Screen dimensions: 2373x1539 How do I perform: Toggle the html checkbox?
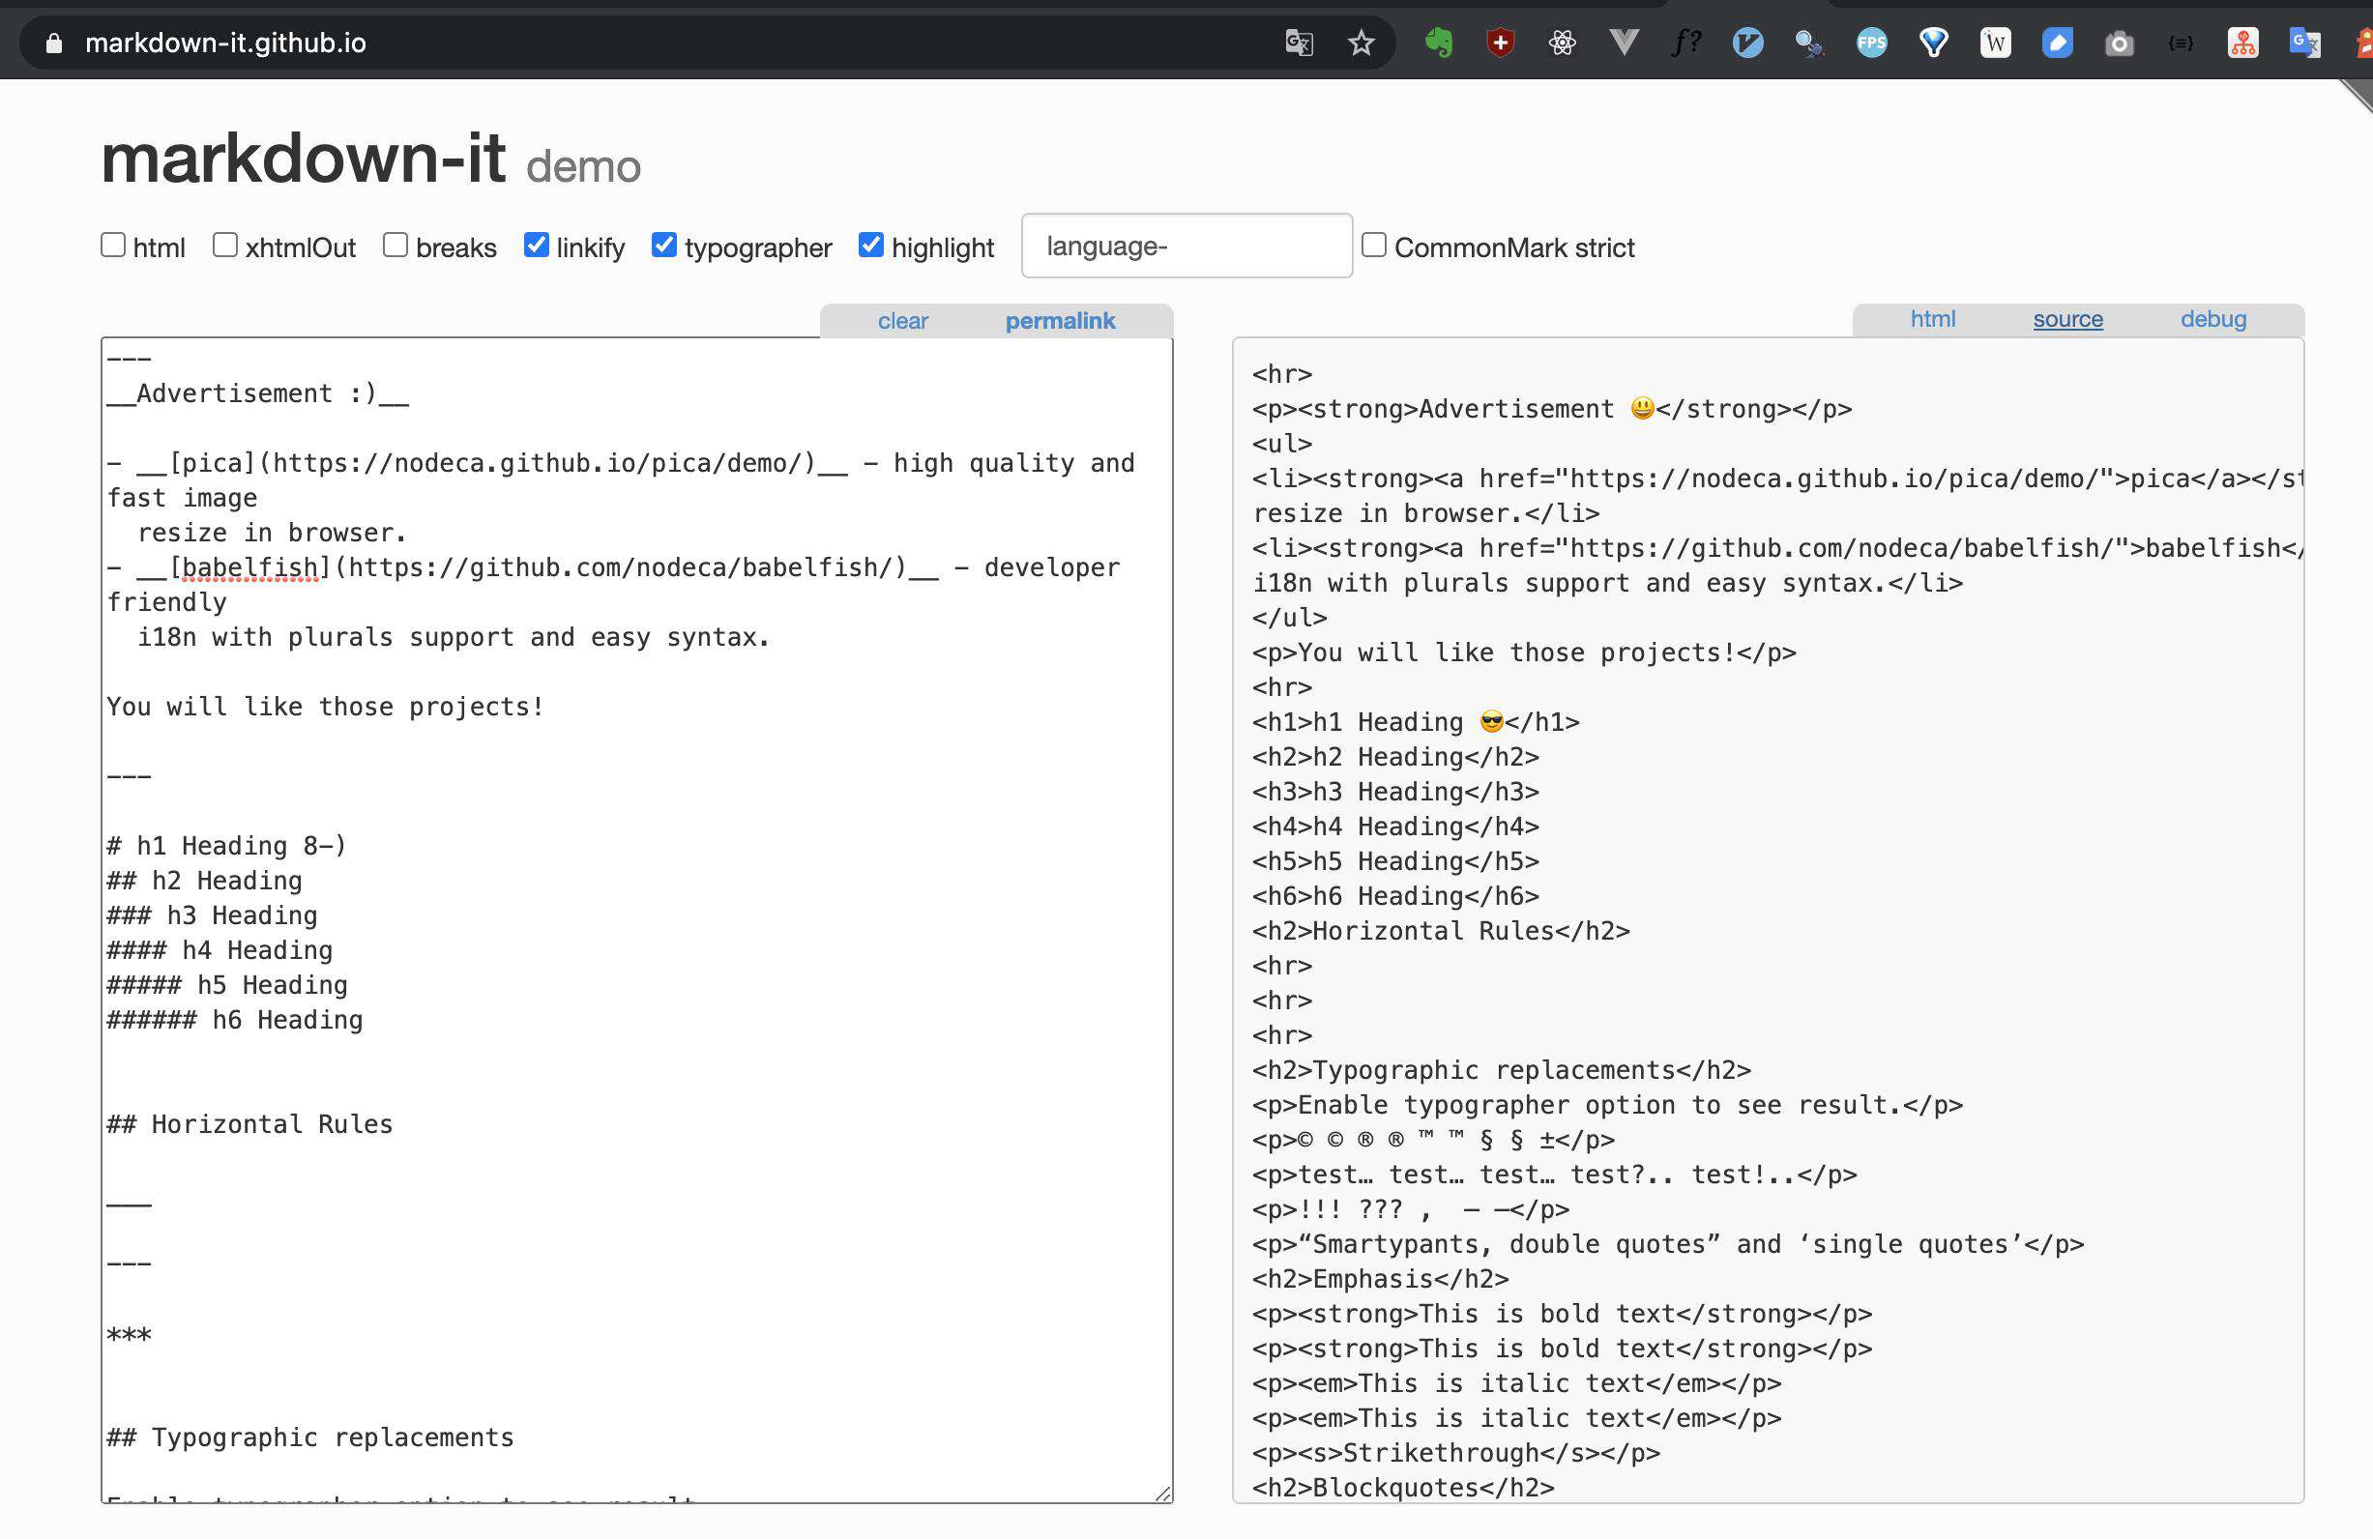tap(113, 245)
